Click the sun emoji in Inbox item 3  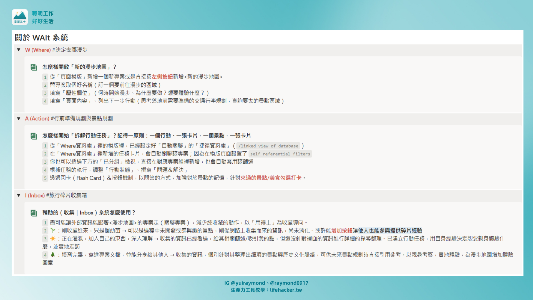(53, 239)
